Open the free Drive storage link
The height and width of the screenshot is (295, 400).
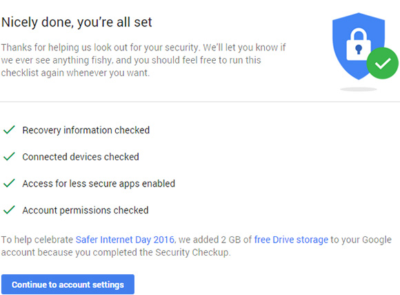[x=291, y=240]
